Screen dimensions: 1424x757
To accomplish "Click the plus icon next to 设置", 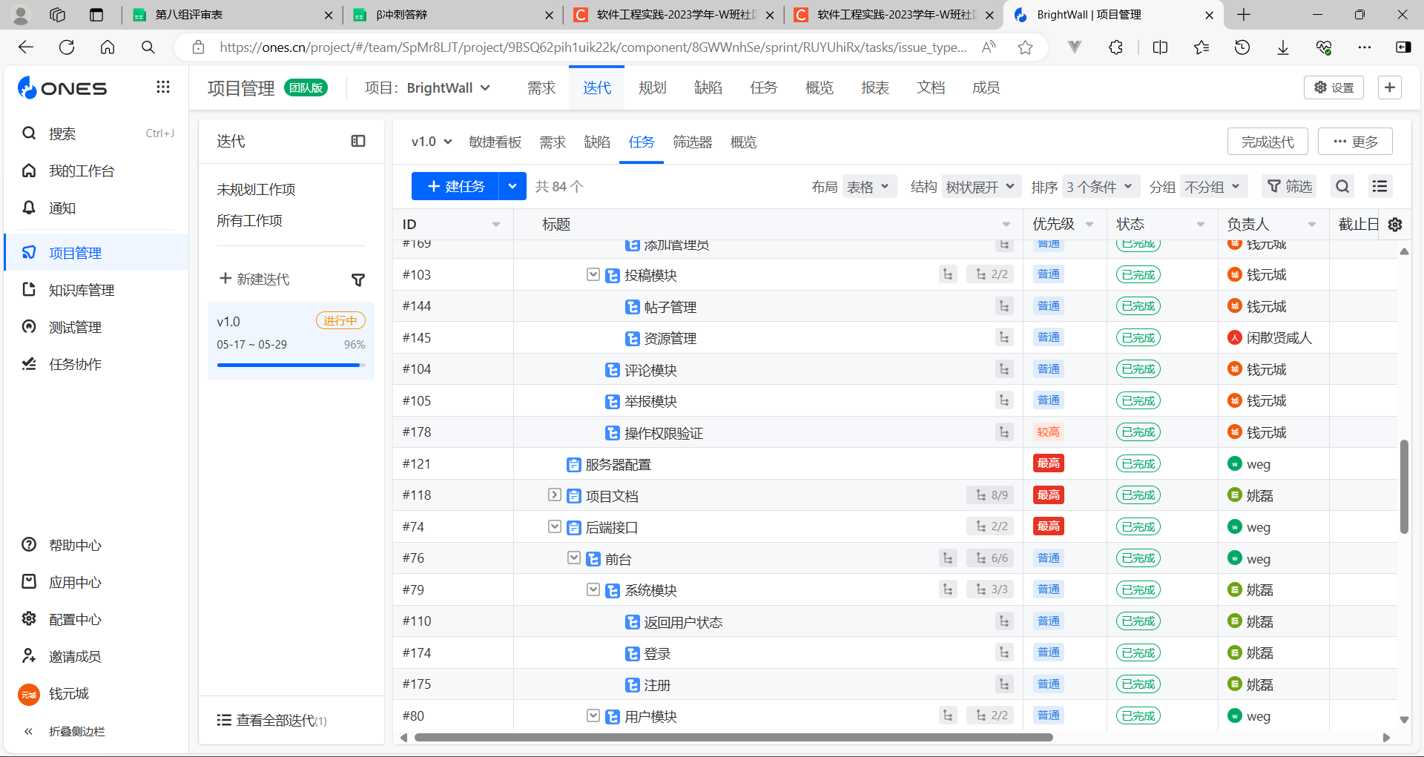I will (x=1389, y=87).
